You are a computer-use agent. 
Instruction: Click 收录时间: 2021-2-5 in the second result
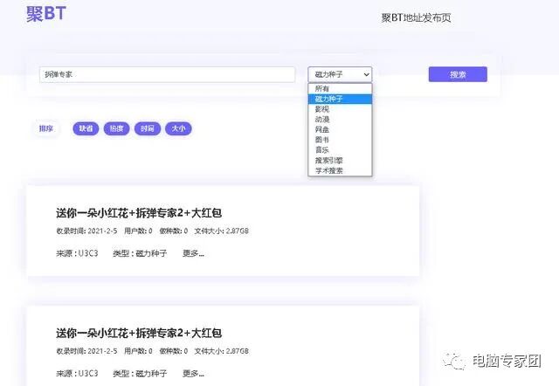click(x=86, y=351)
